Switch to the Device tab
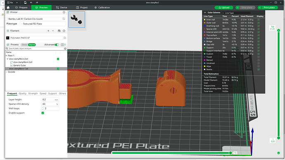The image size is (285, 160). click(62, 7)
